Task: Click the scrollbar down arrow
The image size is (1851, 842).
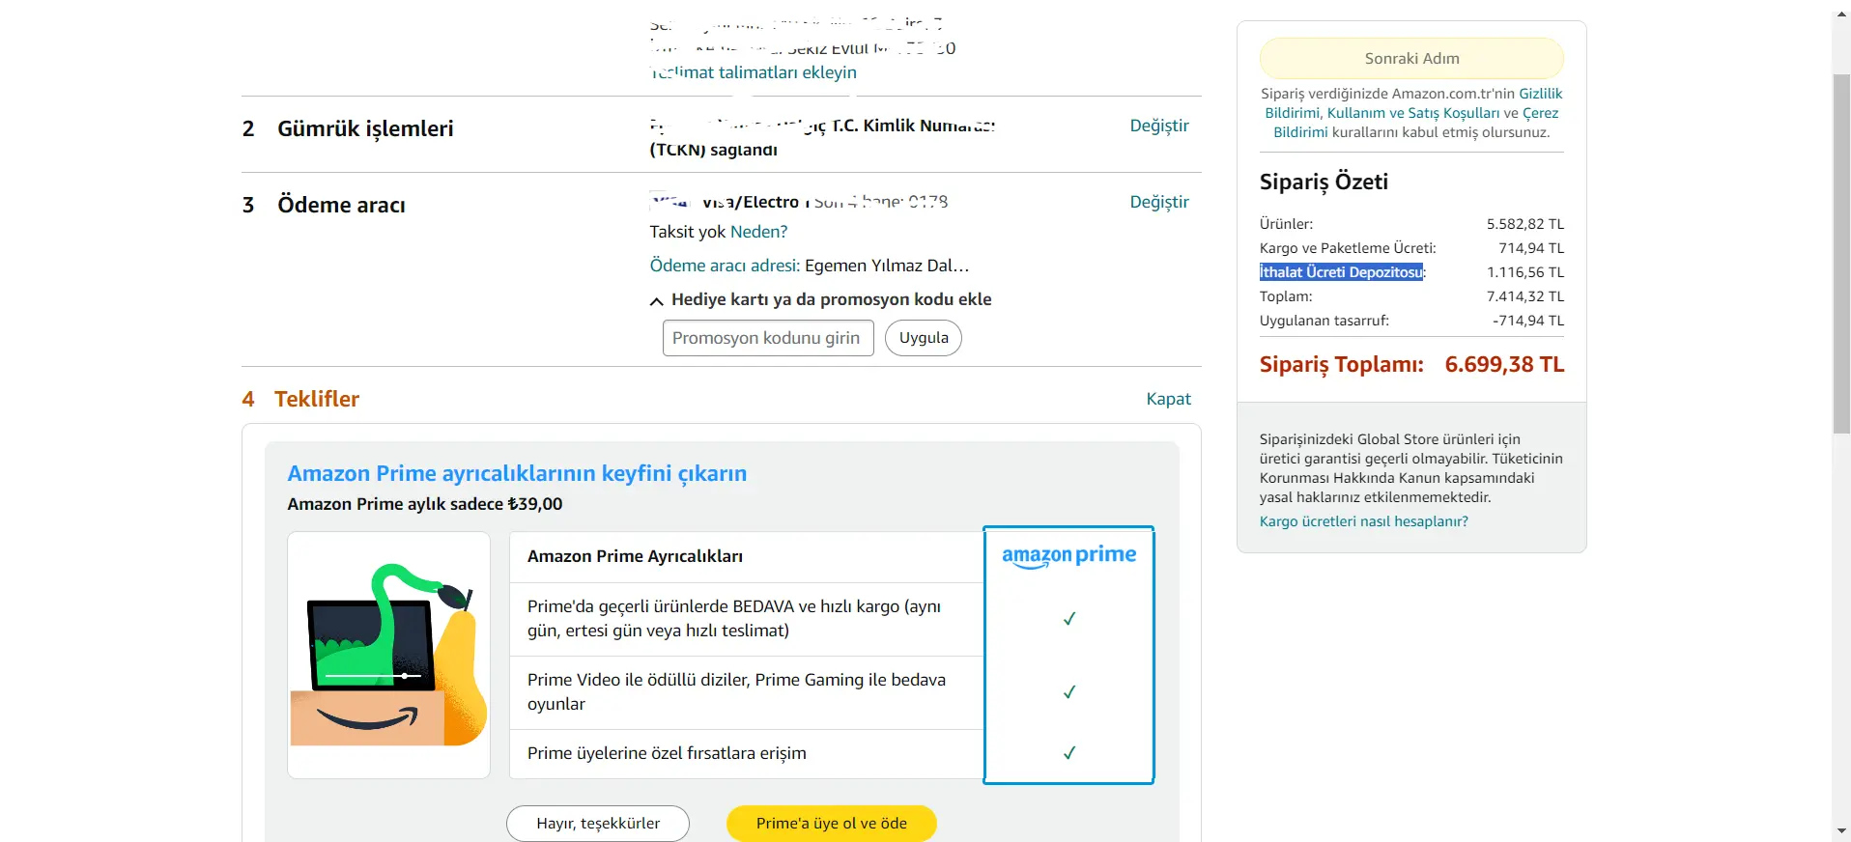Action: pos(1841,830)
